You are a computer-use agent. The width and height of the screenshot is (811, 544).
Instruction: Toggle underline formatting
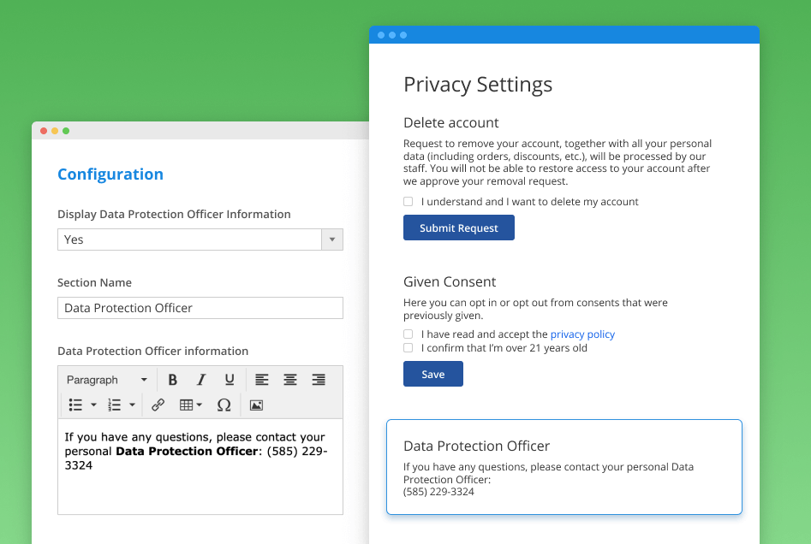[230, 380]
